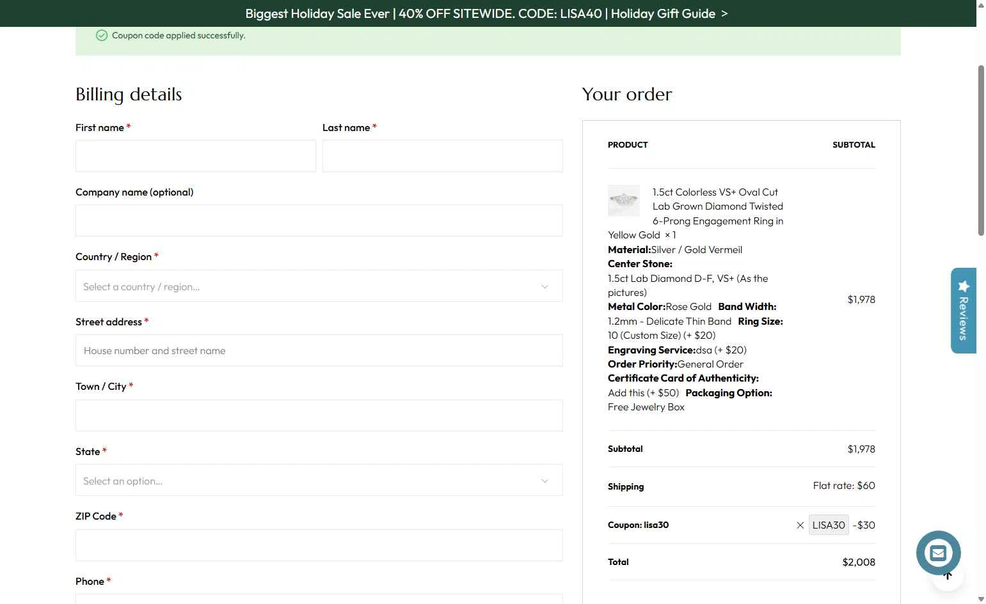This screenshot has height=604, width=986.
Task: Click the Street address input
Action: click(319, 350)
